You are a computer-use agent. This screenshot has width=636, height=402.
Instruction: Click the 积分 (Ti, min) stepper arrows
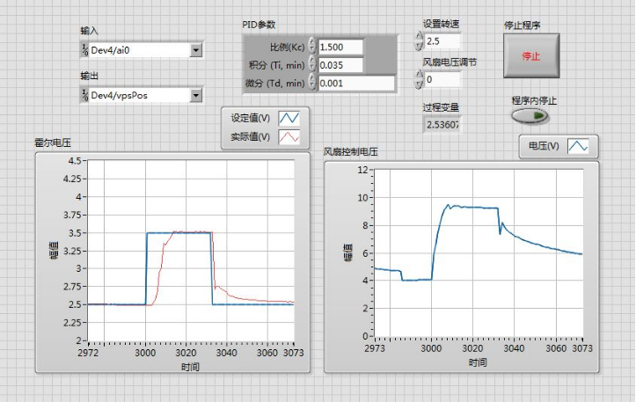[311, 65]
